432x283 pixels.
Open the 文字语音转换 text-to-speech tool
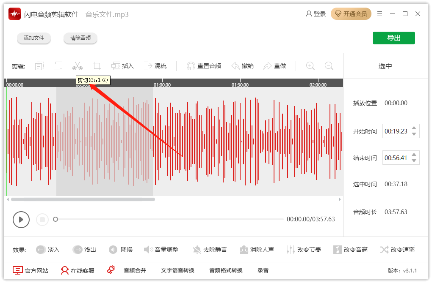point(178,270)
